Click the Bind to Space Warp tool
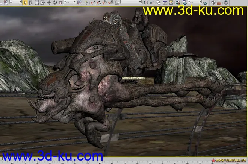Viewport: 248px width, 164px height. click(x=5, y=2)
